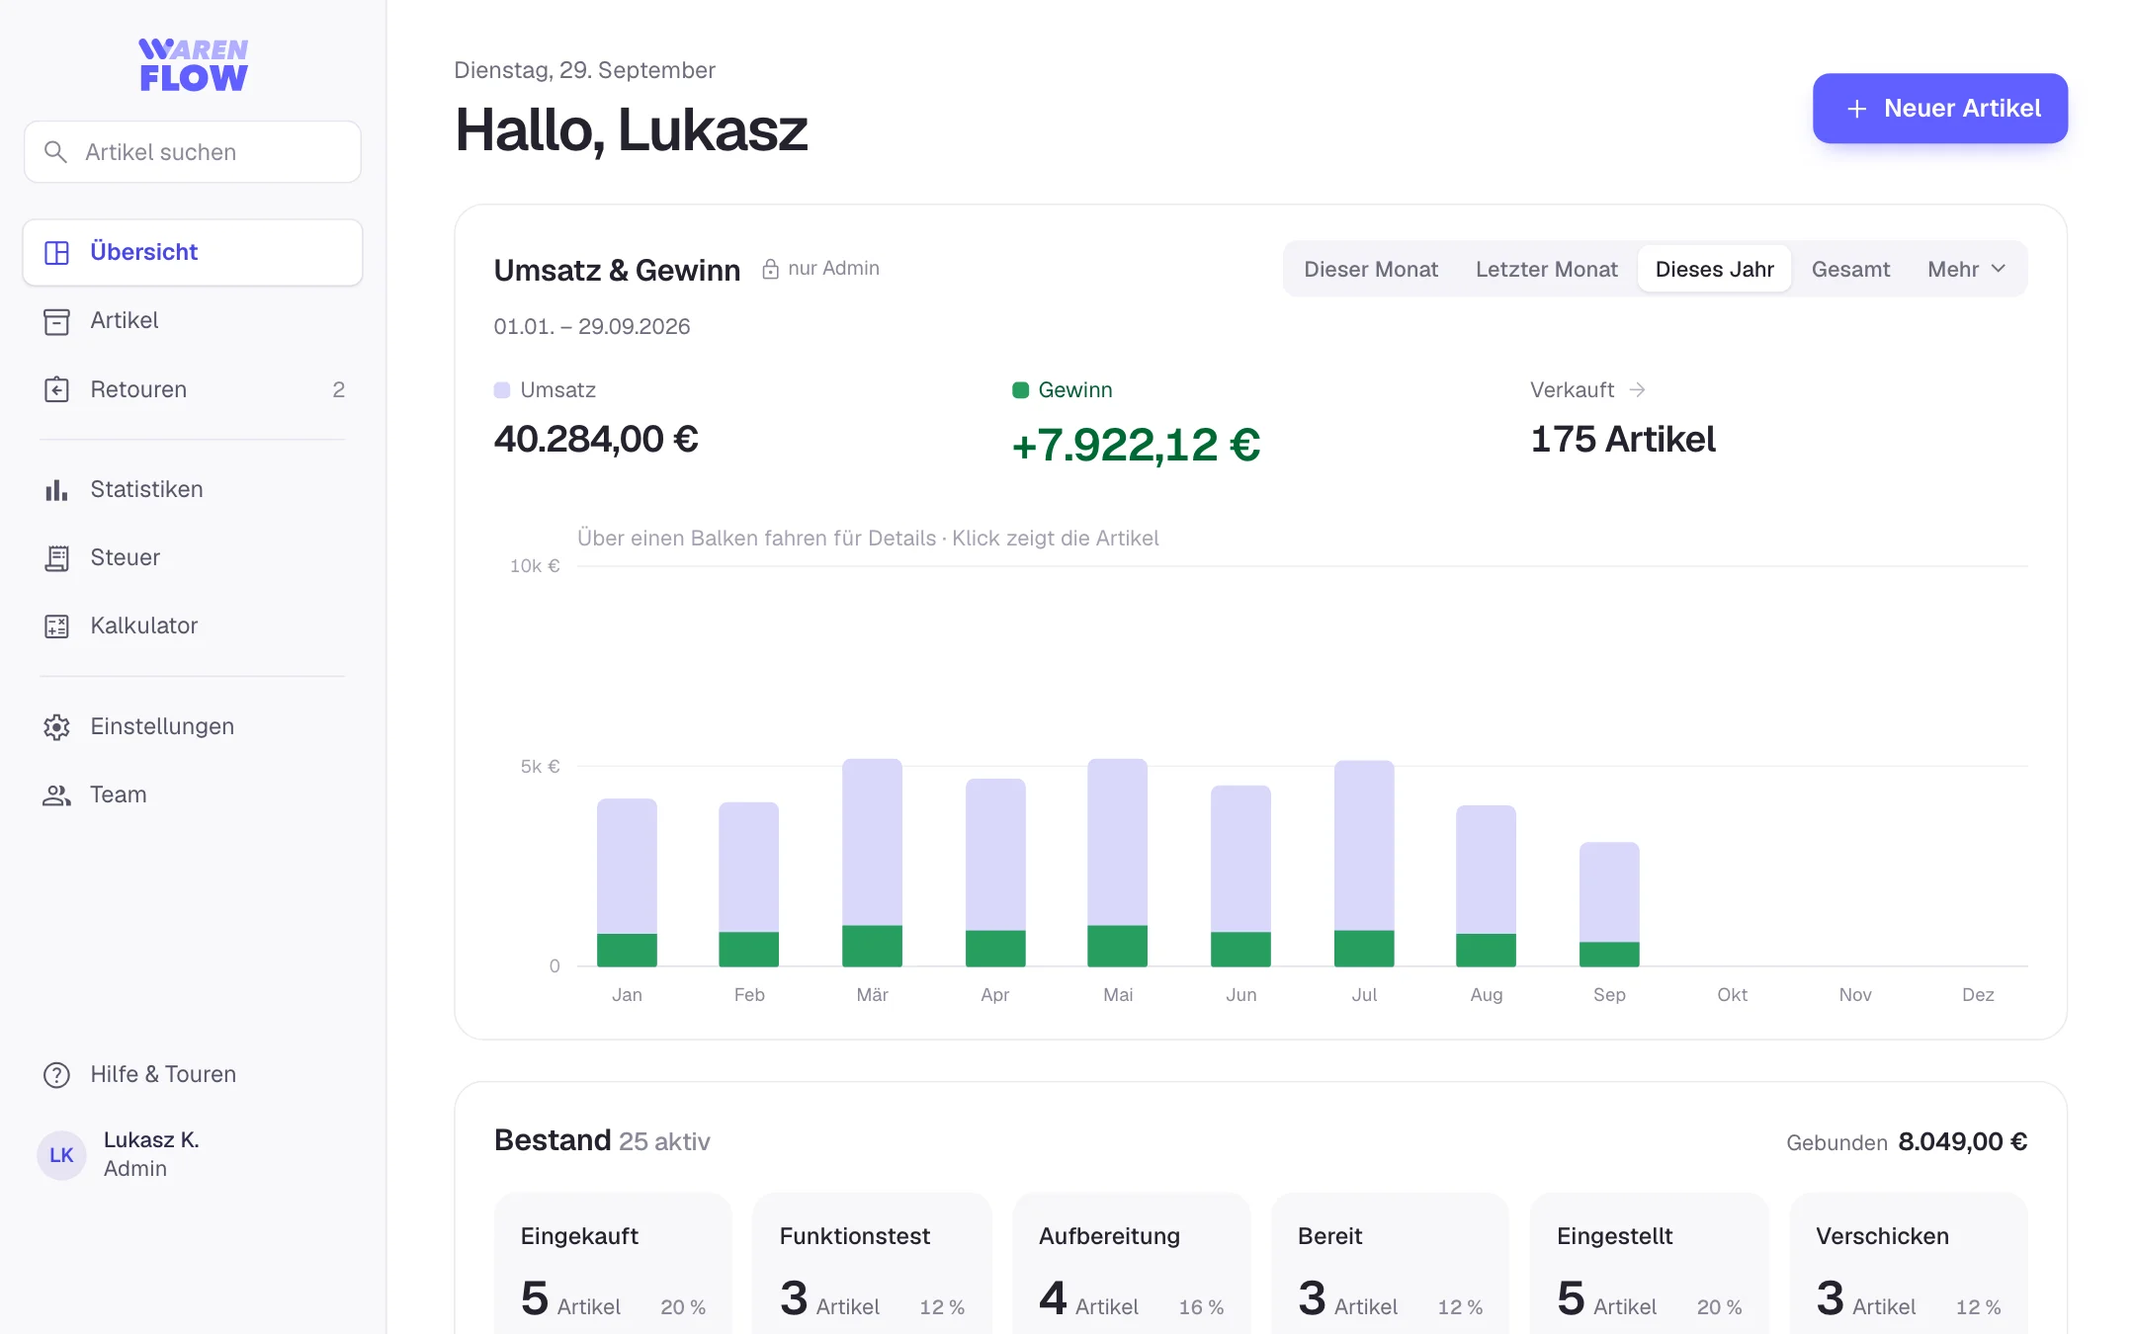Image resolution: width=2135 pixels, height=1334 pixels.
Task: Click the arrow icon next to Verkauft
Action: point(1638,389)
